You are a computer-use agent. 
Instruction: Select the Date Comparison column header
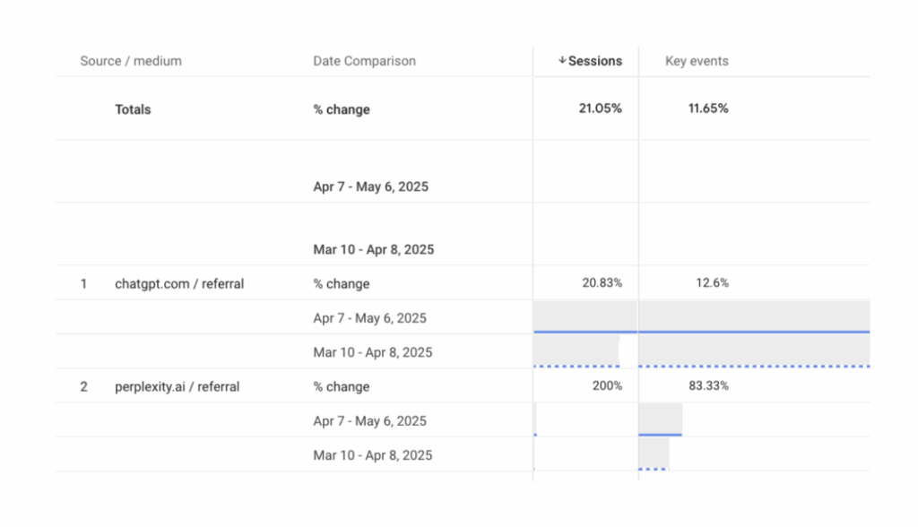pyautogui.click(x=364, y=61)
